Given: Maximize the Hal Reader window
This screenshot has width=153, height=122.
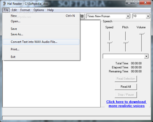Looking at the screenshot, I should tap(136, 3).
